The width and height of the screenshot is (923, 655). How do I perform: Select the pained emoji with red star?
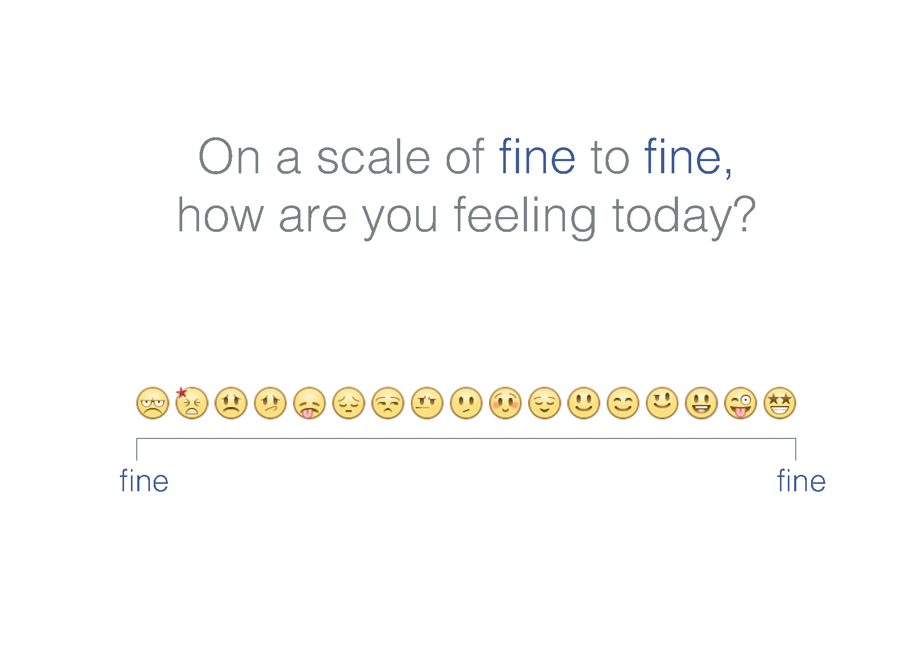tap(192, 404)
